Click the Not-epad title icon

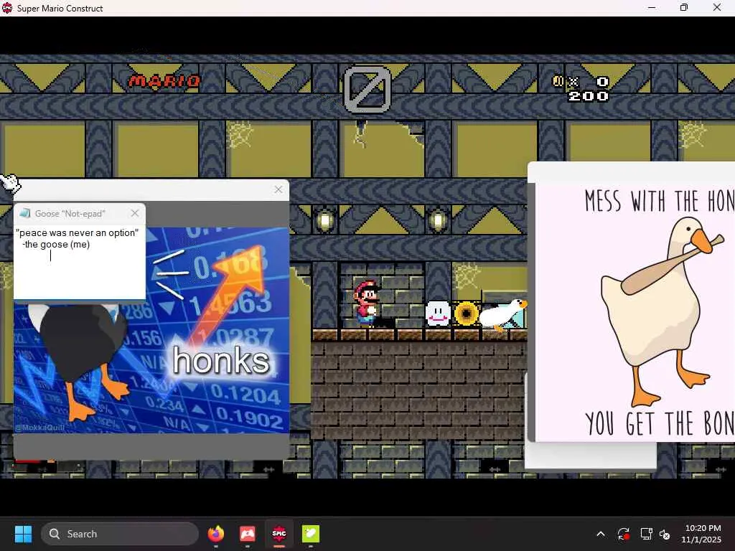pyautogui.click(x=25, y=214)
